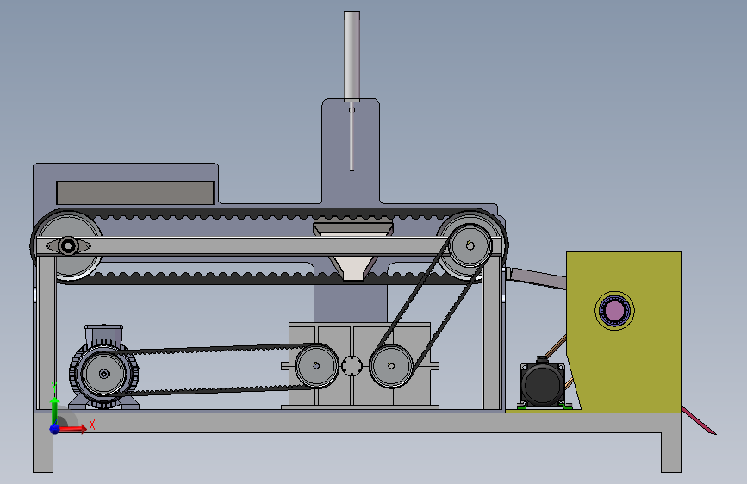
Task: Click the left bearing block on beam
Action: point(68,246)
